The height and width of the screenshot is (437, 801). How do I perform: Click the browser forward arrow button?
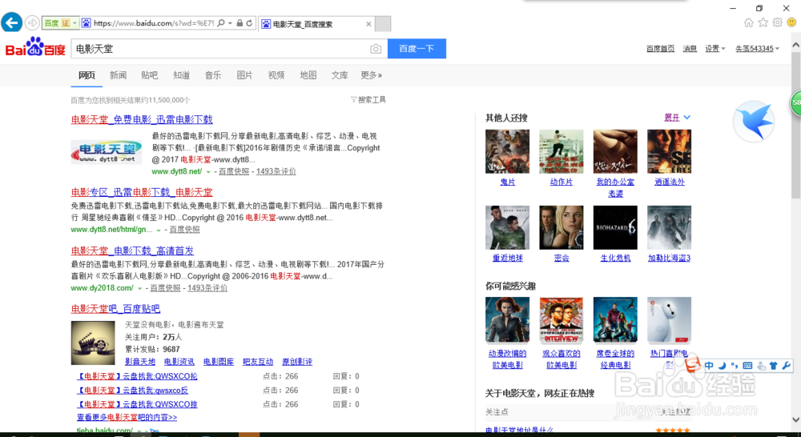coord(32,23)
